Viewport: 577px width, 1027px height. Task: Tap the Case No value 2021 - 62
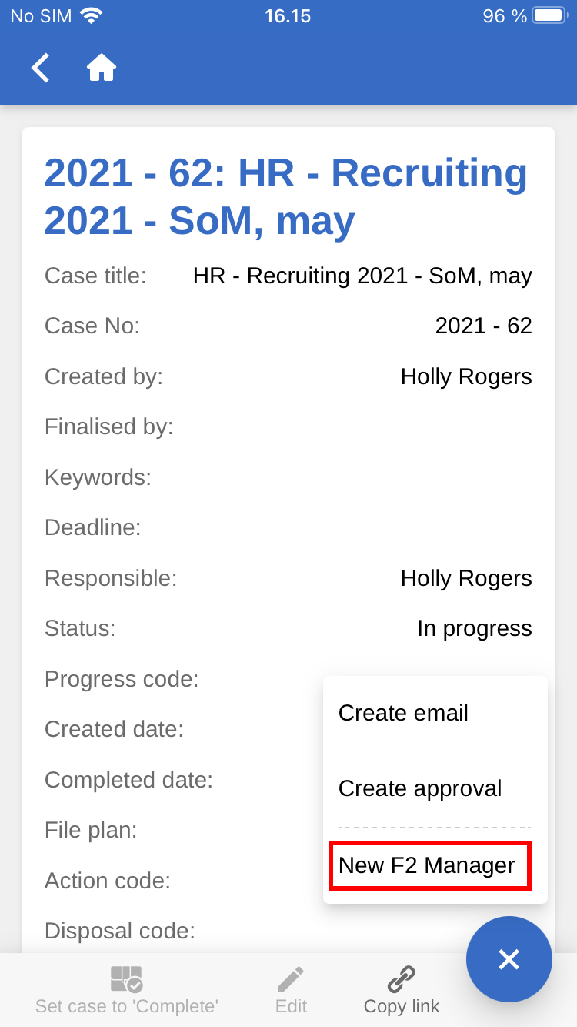tap(483, 326)
